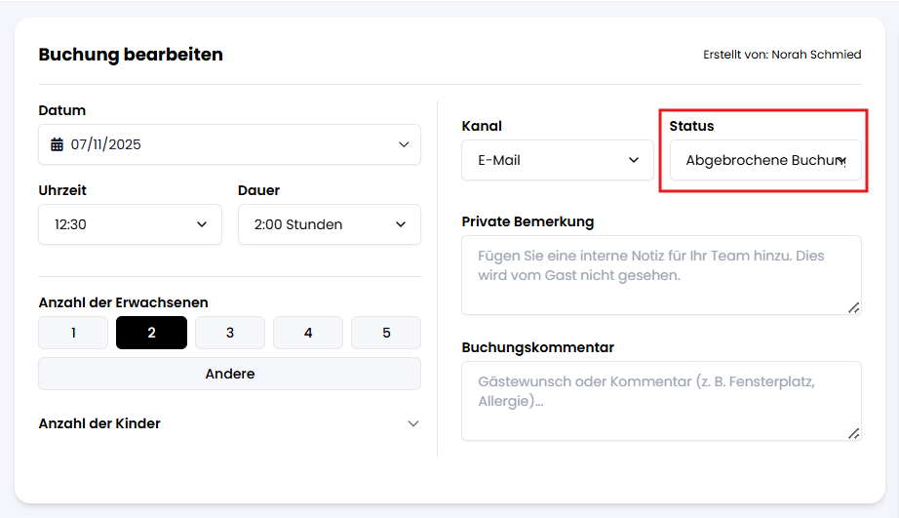Click into the Buchungskommentar text area
The height and width of the screenshot is (518, 899).
click(661, 401)
